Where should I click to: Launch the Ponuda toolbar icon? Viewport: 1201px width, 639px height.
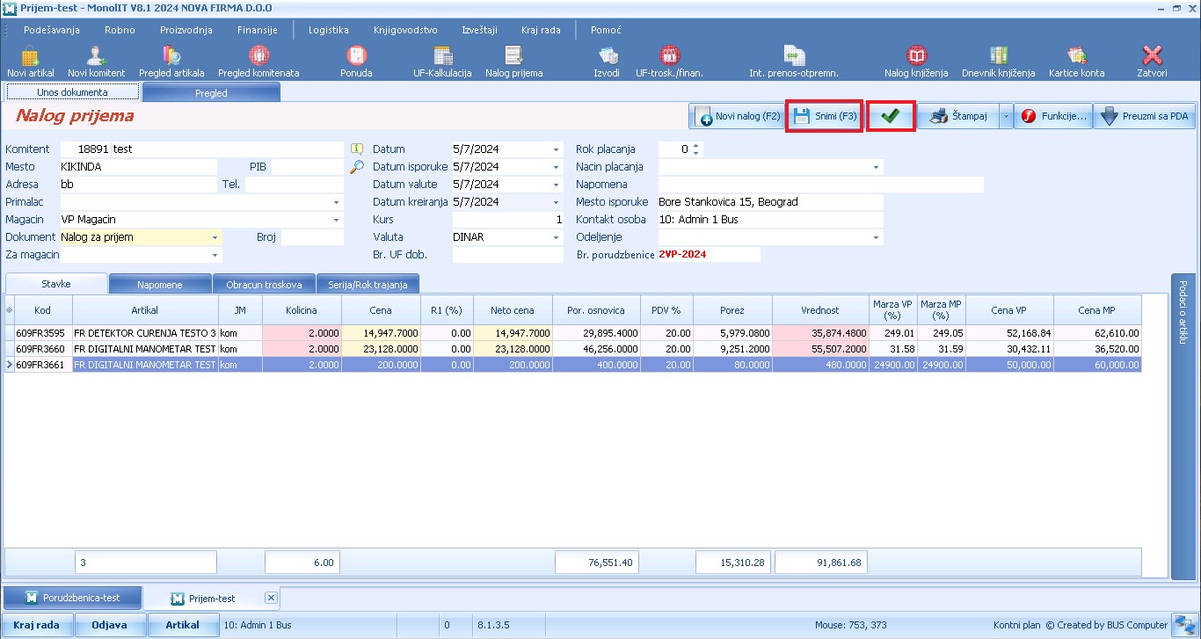point(356,62)
